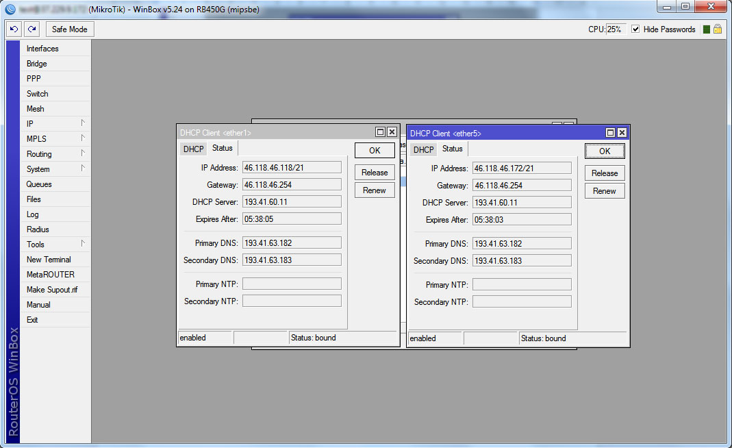Click the yellow padlock icon

click(718, 29)
